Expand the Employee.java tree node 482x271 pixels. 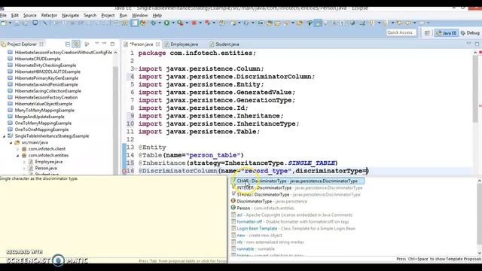pyautogui.click(x=24, y=162)
